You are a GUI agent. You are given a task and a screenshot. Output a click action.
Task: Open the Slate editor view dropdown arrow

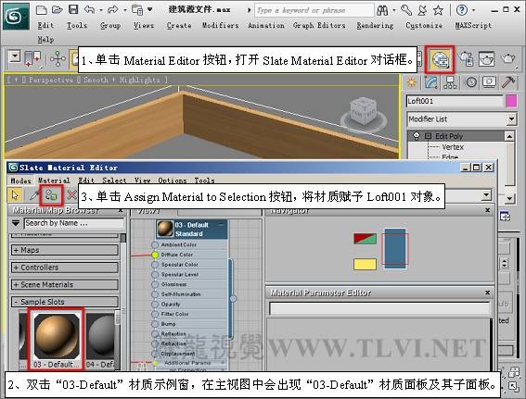click(486, 194)
